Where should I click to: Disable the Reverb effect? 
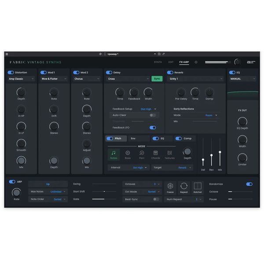170,73
